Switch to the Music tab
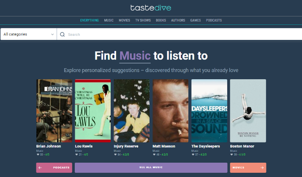Viewport: 302px width, 177px height. tap(109, 20)
